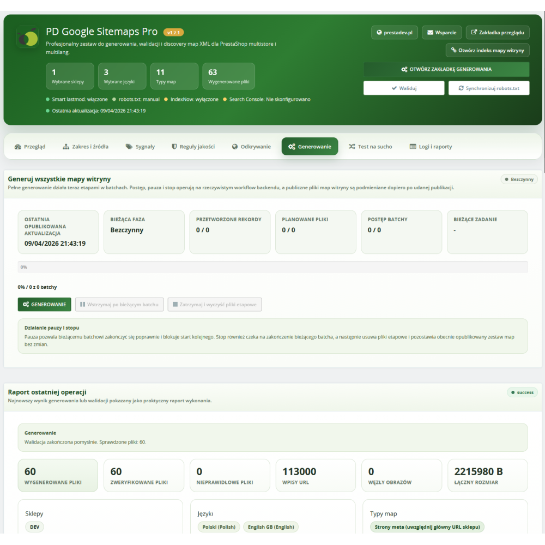Click checkmark icon on Waliduj button
The image size is (545, 545).
(x=394, y=88)
